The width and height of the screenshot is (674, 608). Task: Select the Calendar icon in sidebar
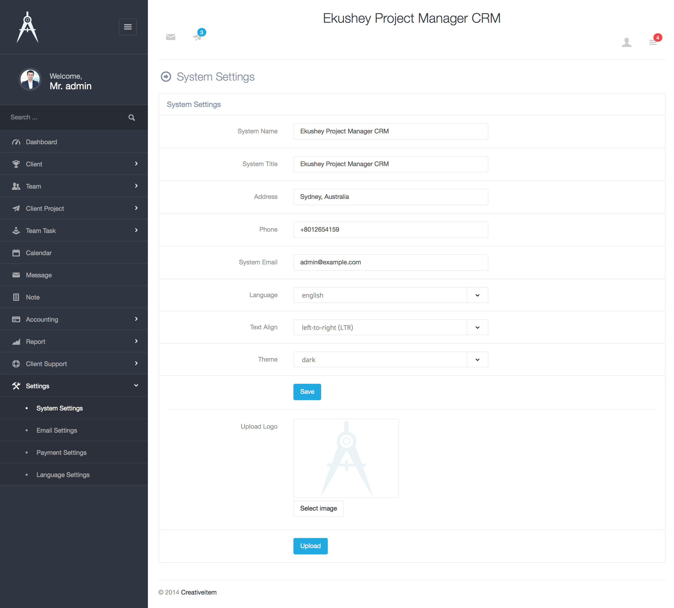point(16,252)
